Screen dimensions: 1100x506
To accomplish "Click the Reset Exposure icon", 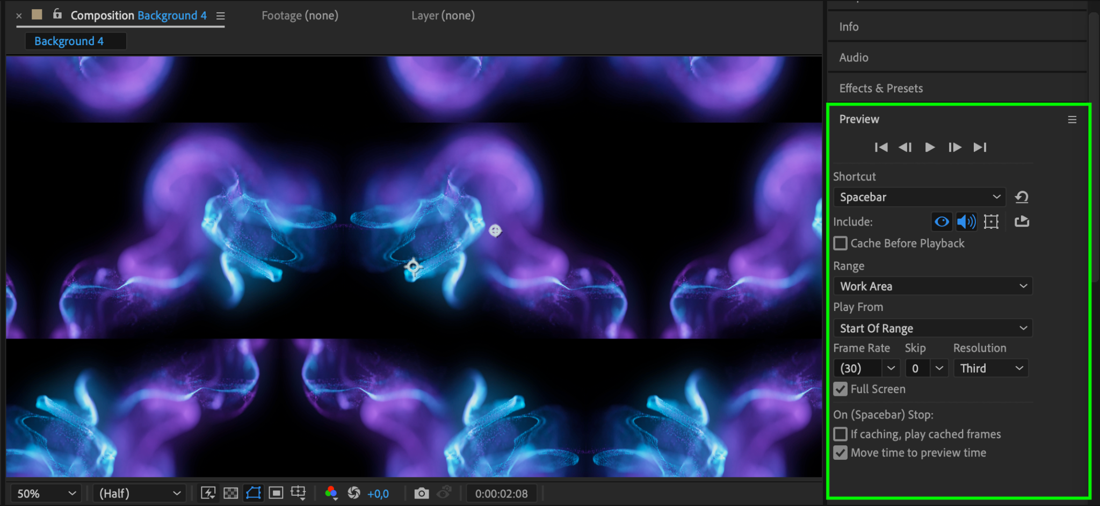I will tap(354, 493).
